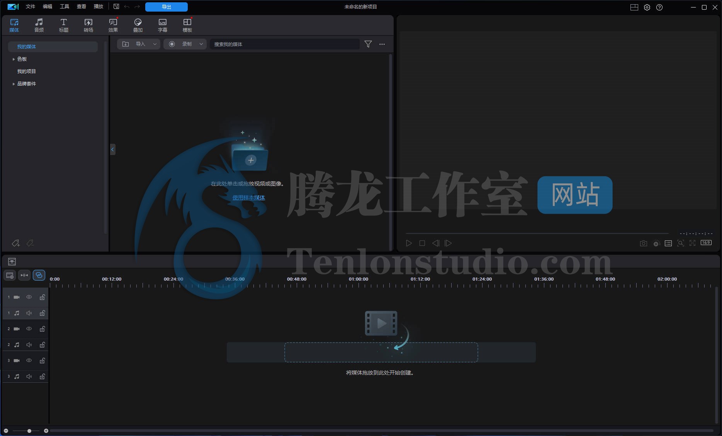The image size is (722, 436).
Task: Expand the 品牌套件 tree item
Action: coord(14,83)
